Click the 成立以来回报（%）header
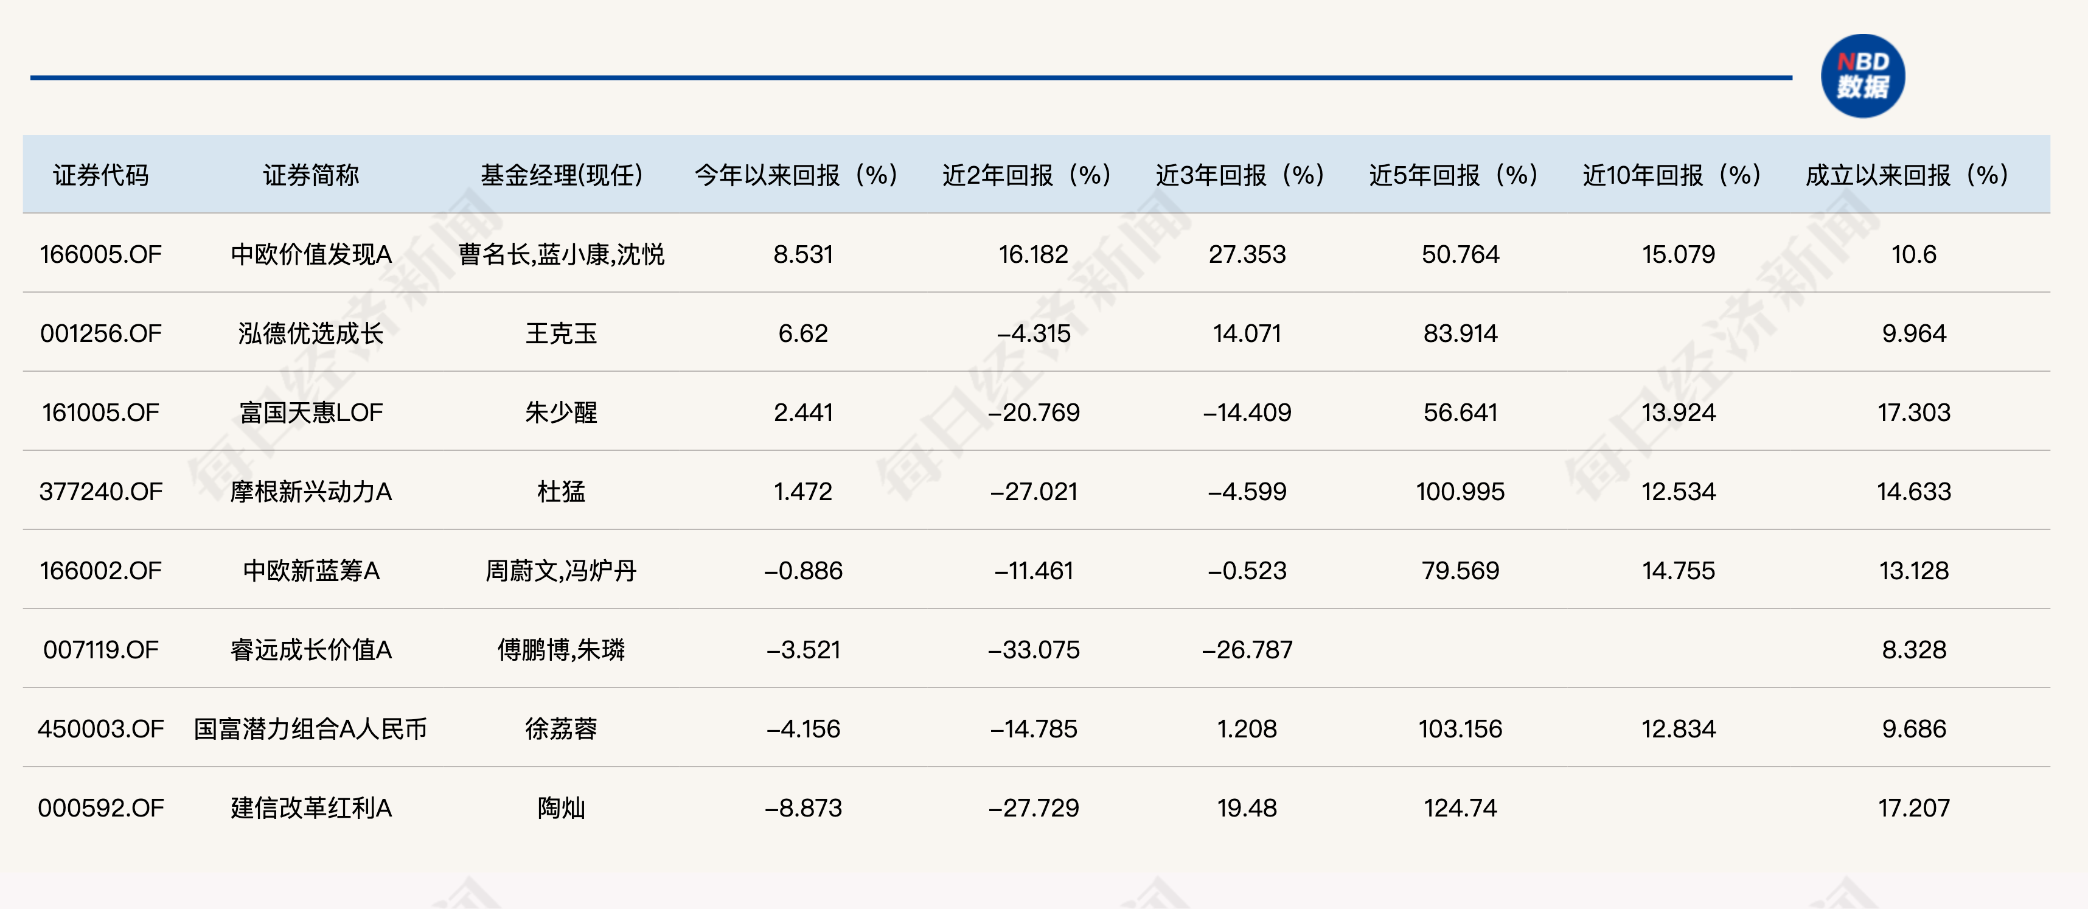The width and height of the screenshot is (2088, 909). pyautogui.click(x=1907, y=175)
